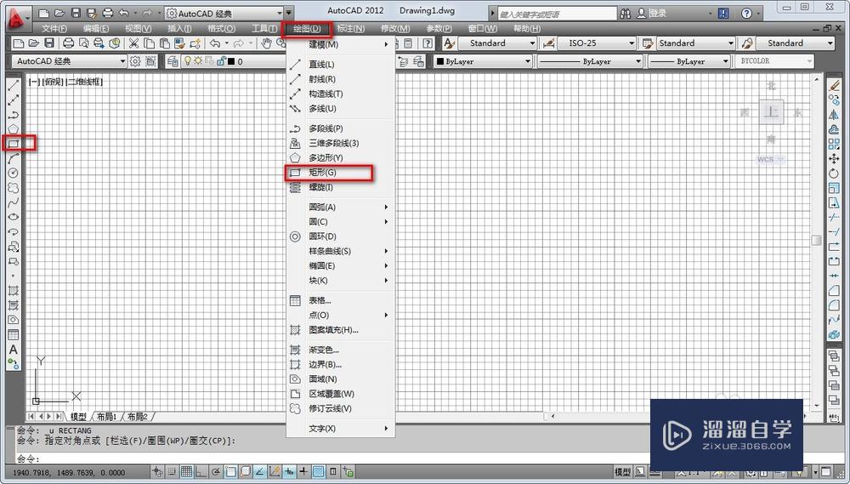The height and width of the screenshot is (484, 850).
Task: Click the Save icon in standard toolbar
Action: tap(49, 43)
